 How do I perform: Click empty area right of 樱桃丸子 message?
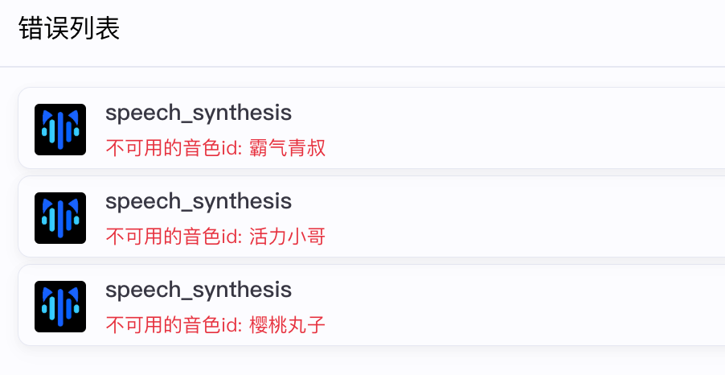(x=522, y=325)
